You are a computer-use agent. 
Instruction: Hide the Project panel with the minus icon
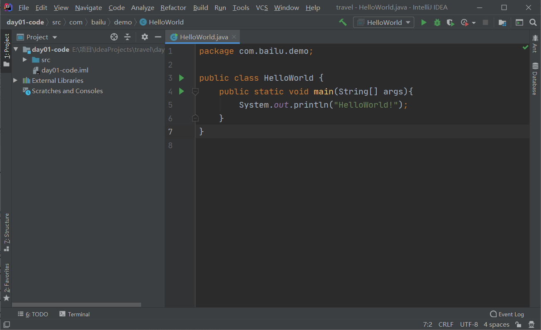tap(158, 37)
